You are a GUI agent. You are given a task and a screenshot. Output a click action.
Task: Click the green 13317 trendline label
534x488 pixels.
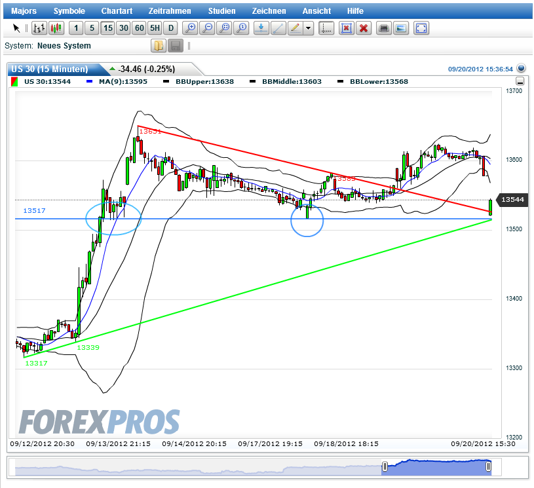(36, 364)
